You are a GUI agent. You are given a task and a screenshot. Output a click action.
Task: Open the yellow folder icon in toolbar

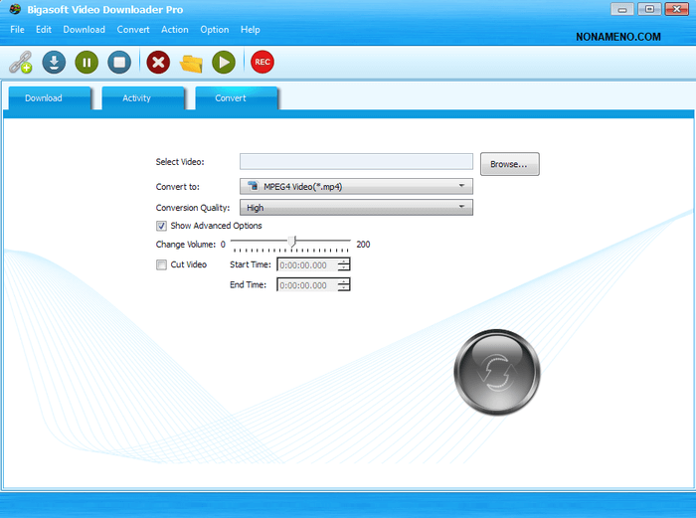click(191, 63)
